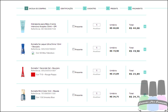Remove the So Laque Ultra Shine item
Screen dimensions: 168x112
(x=145, y=49)
